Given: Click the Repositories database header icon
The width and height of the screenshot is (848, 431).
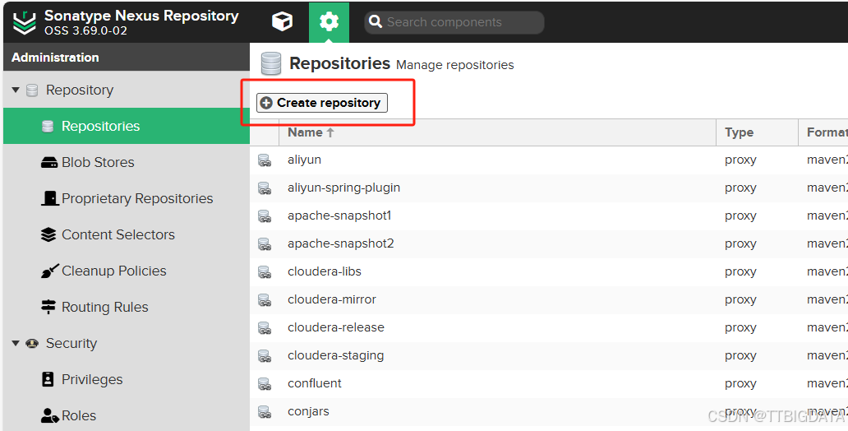Looking at the screenshot, I should click(271, 63).
